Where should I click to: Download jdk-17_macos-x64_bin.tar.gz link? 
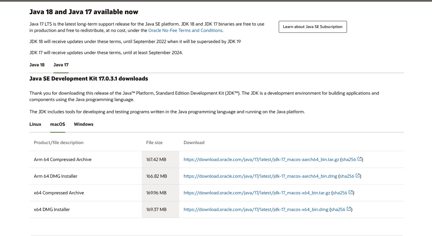click(257, 193)
